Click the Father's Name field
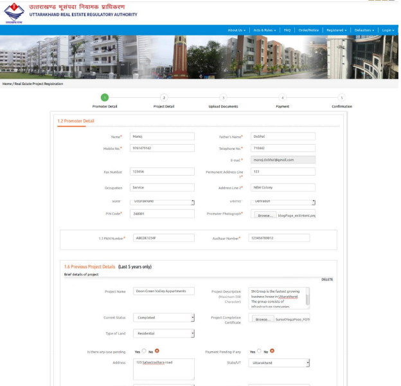 (283, 136)
